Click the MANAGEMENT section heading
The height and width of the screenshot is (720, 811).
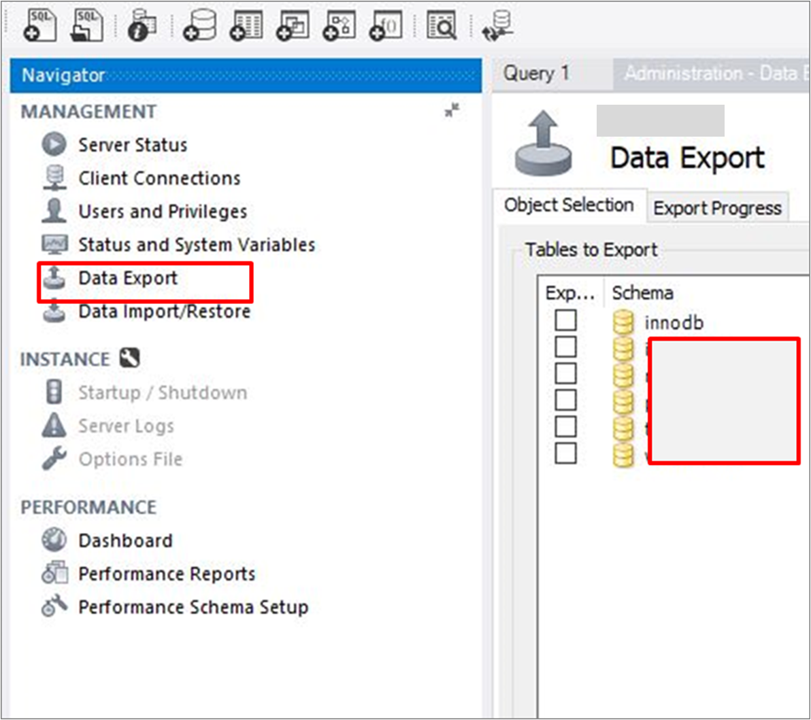[88, 112]
